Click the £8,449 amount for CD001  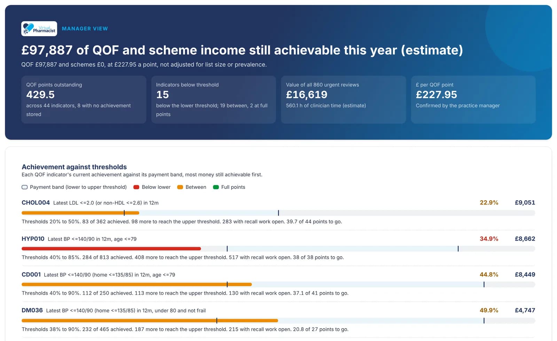pos(525,274)
